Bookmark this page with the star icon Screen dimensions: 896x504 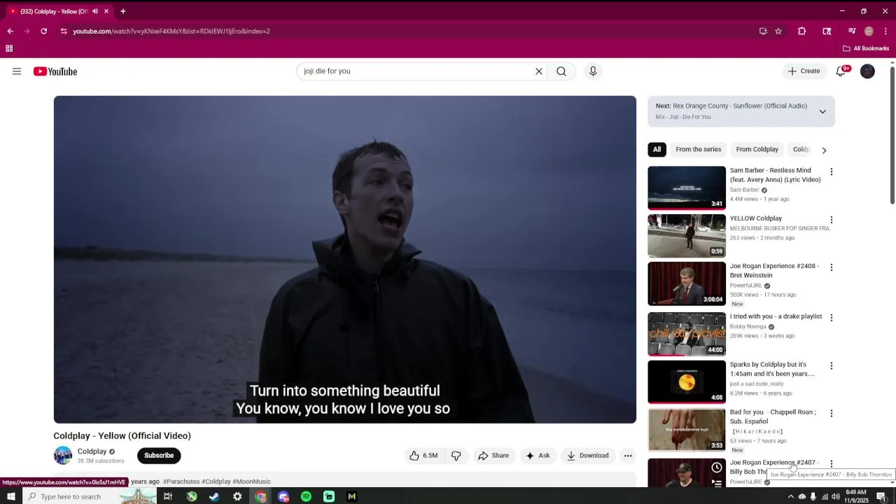tap(778, 31)
